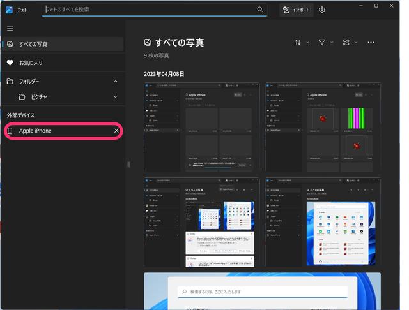The width and height of the screenshot is (409, 310).
Task: Click the Photos app logo icon
Action: 9,10
